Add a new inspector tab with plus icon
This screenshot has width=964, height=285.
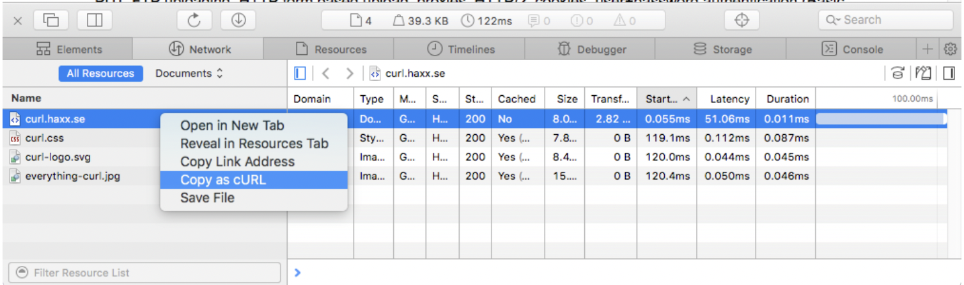pos(928,49)
